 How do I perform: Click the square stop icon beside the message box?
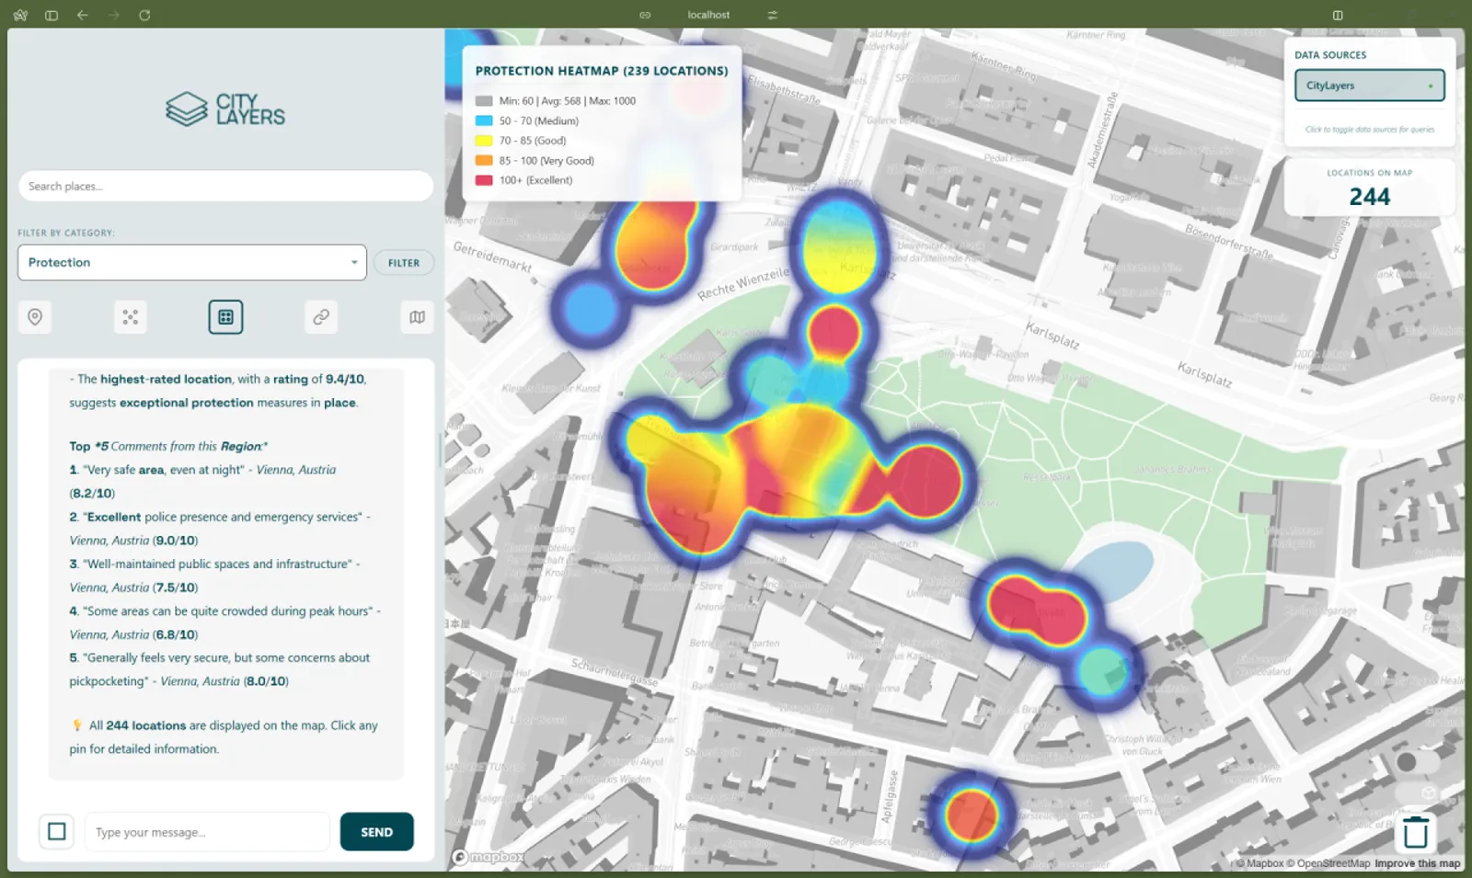pos(57,831)
